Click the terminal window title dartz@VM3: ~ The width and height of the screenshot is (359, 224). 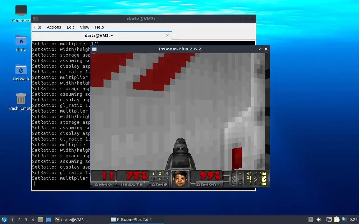143,19
